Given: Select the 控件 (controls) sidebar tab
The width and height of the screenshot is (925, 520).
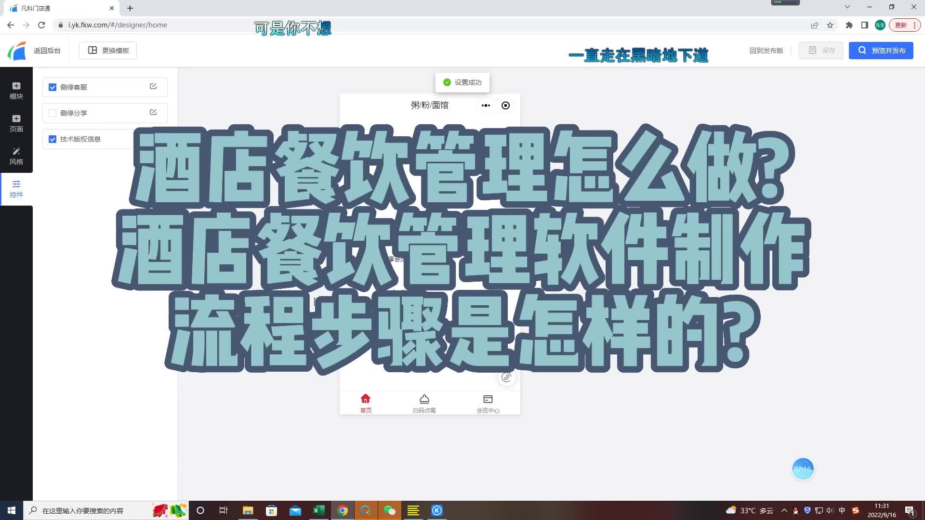Looking at the screenshot, I should point(16,188).
